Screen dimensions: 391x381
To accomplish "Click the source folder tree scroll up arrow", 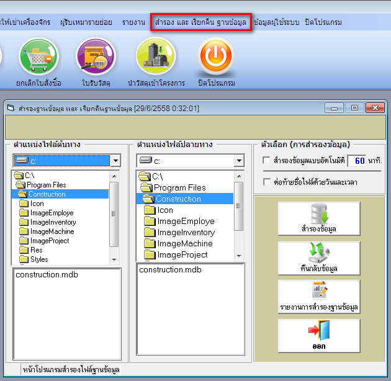I will 114,176.
